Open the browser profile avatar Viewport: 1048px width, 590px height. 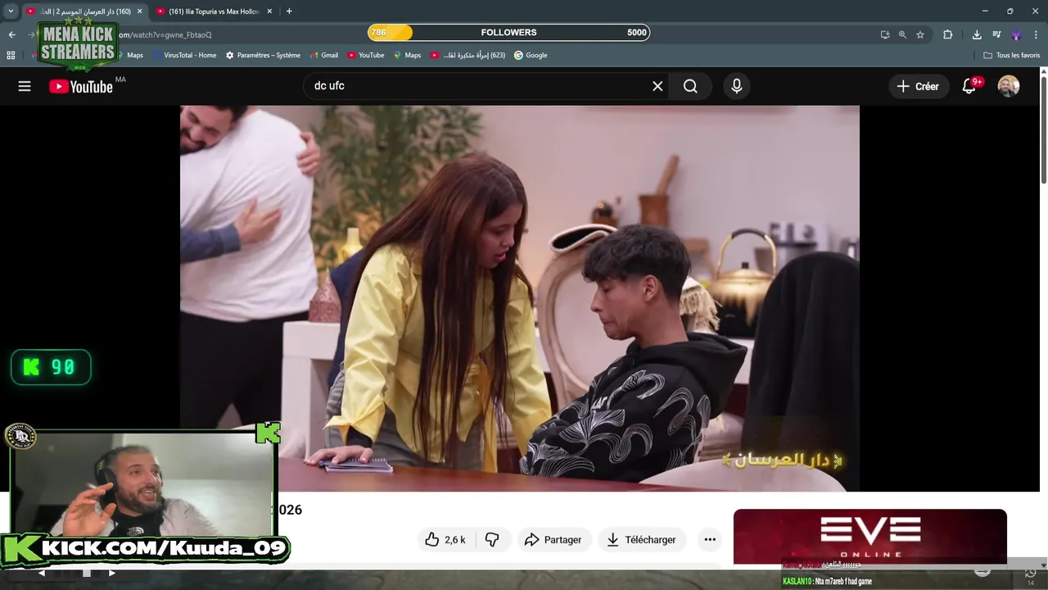(1016, 34)
